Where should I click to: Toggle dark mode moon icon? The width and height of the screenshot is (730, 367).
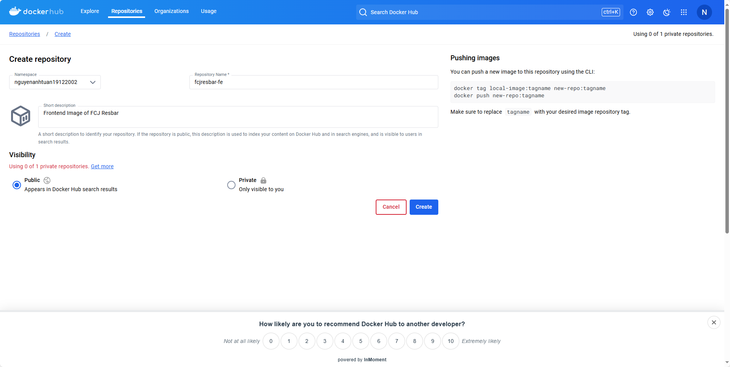click(x=667, y=12)
